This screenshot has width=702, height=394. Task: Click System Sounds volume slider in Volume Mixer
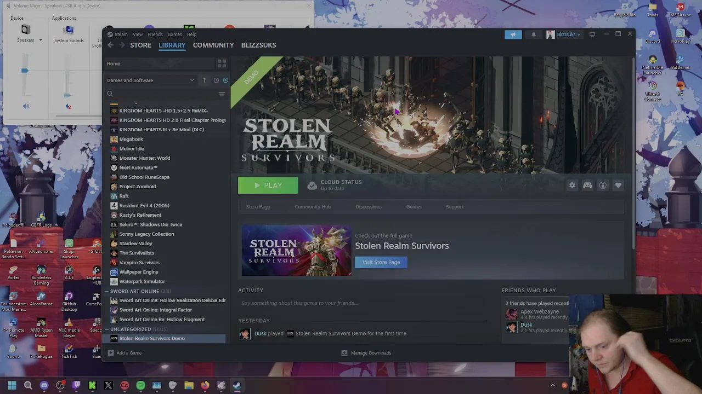click(x=67, y=95)
